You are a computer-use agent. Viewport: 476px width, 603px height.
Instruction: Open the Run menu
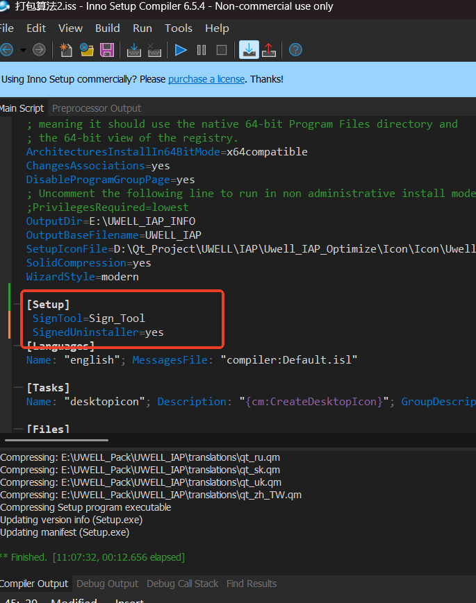(142, 28)
